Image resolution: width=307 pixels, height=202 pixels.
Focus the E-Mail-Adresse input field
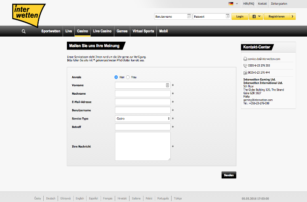point(143,102)
